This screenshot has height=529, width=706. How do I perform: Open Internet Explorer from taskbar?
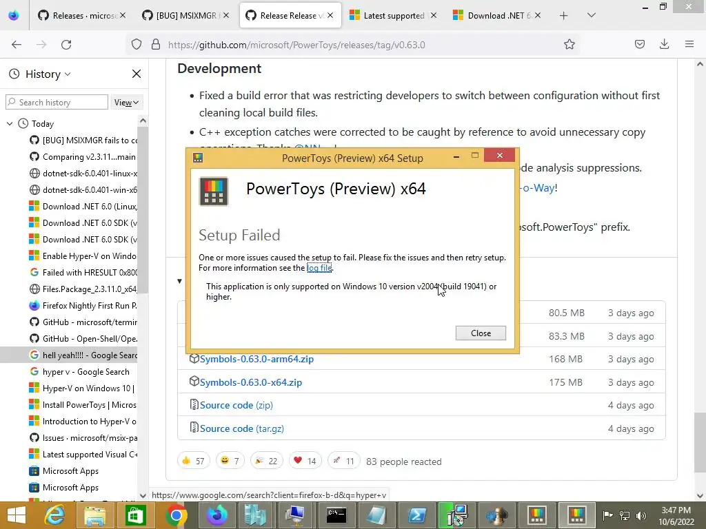[54, 515]
